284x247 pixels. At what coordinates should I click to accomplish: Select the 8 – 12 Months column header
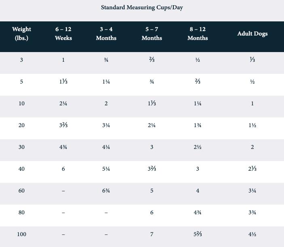coord(198,33)
